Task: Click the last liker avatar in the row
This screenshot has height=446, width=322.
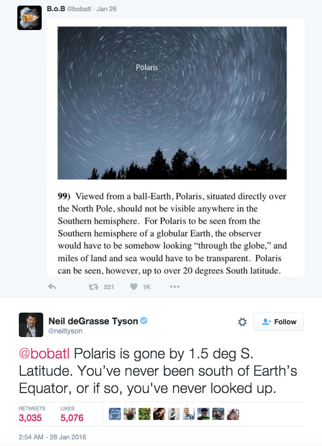Action: 233,414
